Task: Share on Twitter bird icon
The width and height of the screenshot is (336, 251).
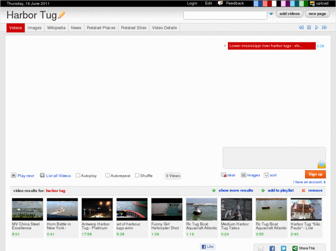Action: (283, 248)
